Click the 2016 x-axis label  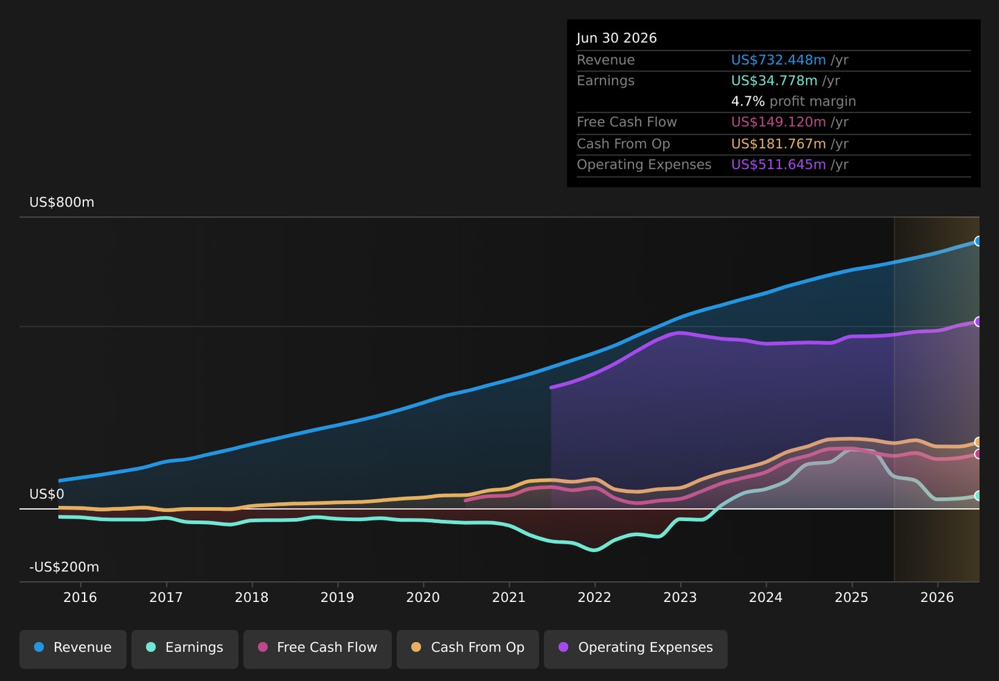pyautogui.click(x=80, y=598)
